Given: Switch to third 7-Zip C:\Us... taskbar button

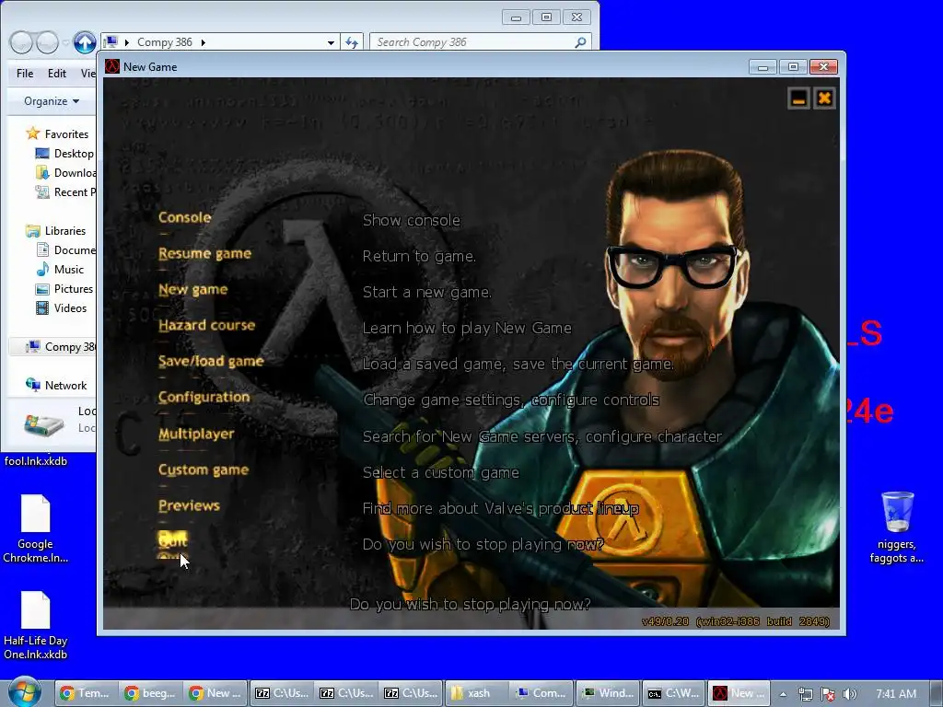Looking at the screenshot, I should pos(412,693).
